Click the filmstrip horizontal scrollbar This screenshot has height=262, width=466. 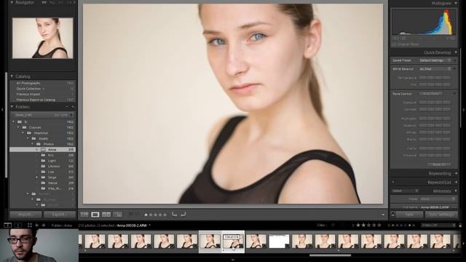(330, 255)
